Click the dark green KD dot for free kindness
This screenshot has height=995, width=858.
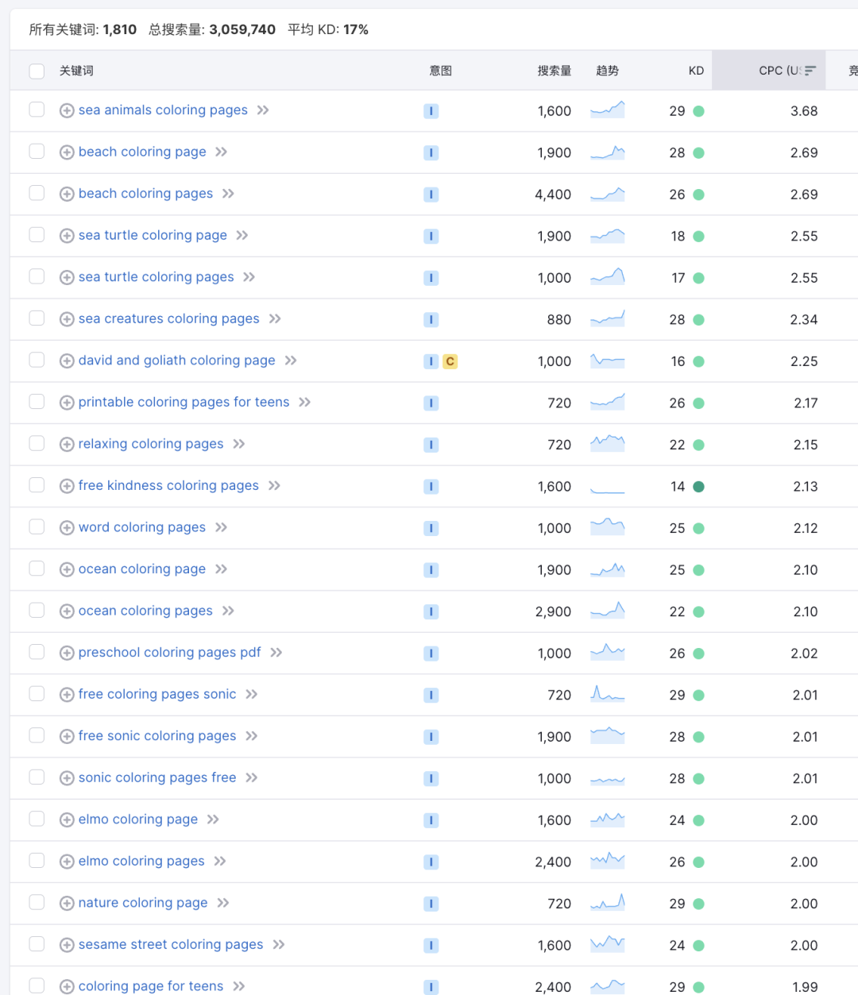(x=699, y=487)
